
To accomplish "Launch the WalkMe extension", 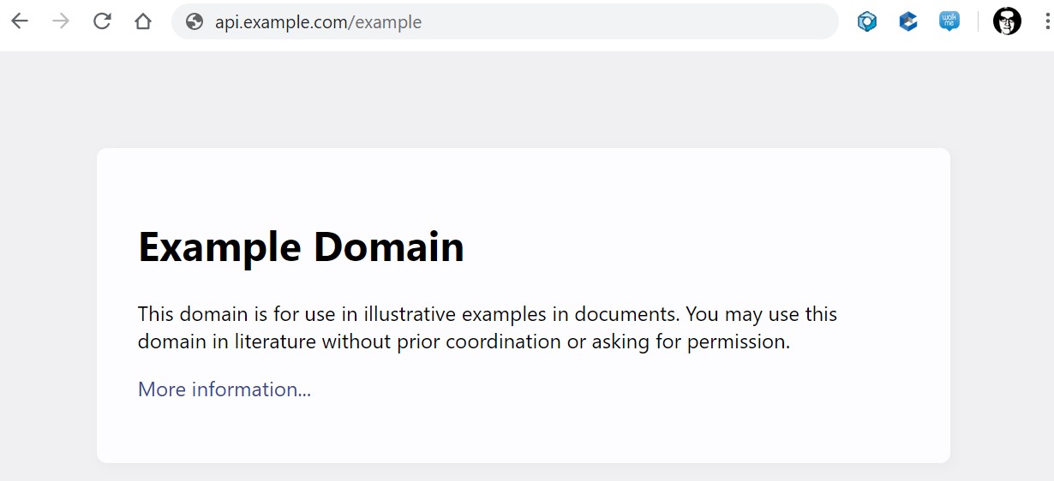I will point(949,21).
